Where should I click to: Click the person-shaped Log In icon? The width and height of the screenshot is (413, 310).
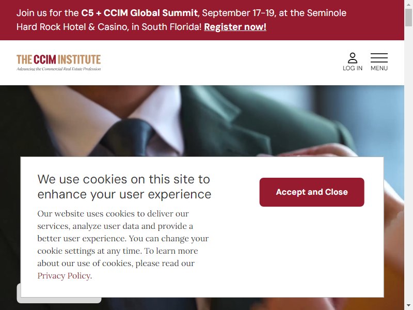point(353,58)
